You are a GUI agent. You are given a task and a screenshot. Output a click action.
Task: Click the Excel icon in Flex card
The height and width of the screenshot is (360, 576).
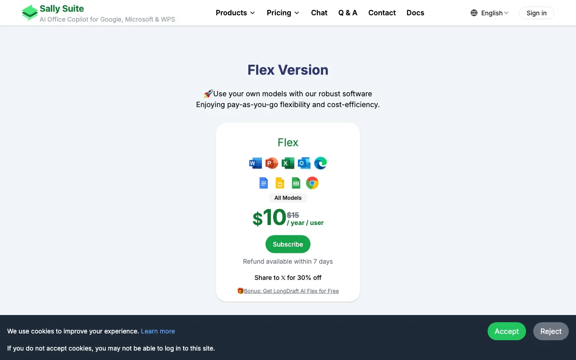[x=288, y=163]
